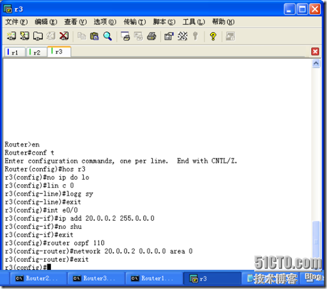Click the 'router ospf 110' line

[x=55, y=243]
